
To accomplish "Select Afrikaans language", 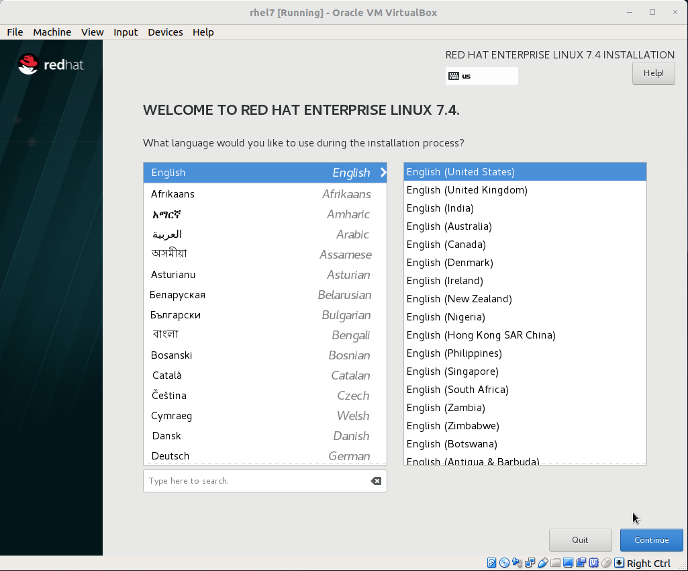I will 265,193.
